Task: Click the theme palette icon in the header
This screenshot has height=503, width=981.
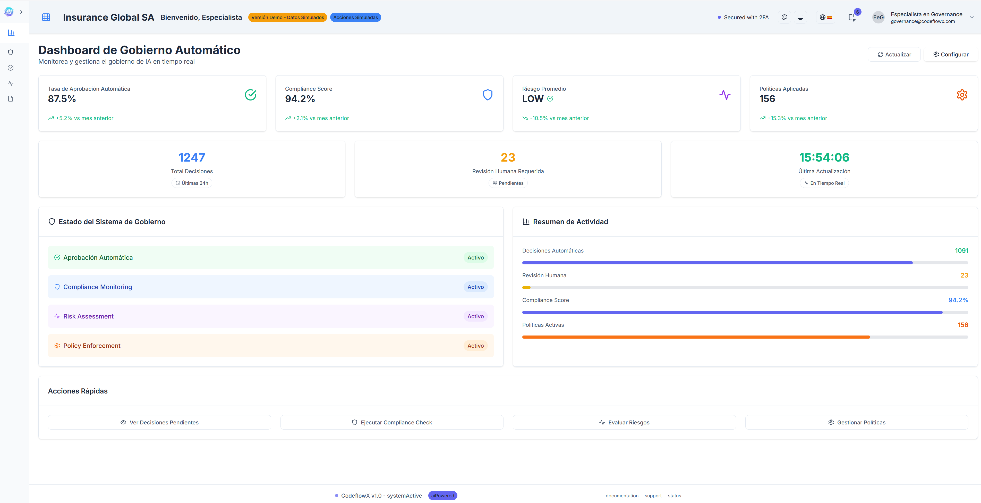Action: coord(784,17)
